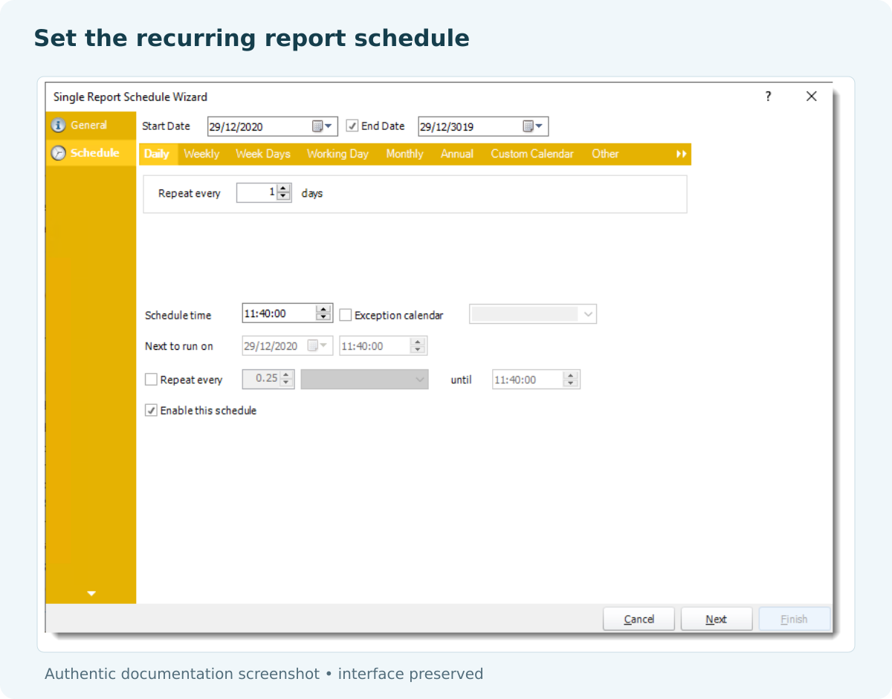
Task: Click the tab strip overflow arrows
Action: (x=681, y=155)
